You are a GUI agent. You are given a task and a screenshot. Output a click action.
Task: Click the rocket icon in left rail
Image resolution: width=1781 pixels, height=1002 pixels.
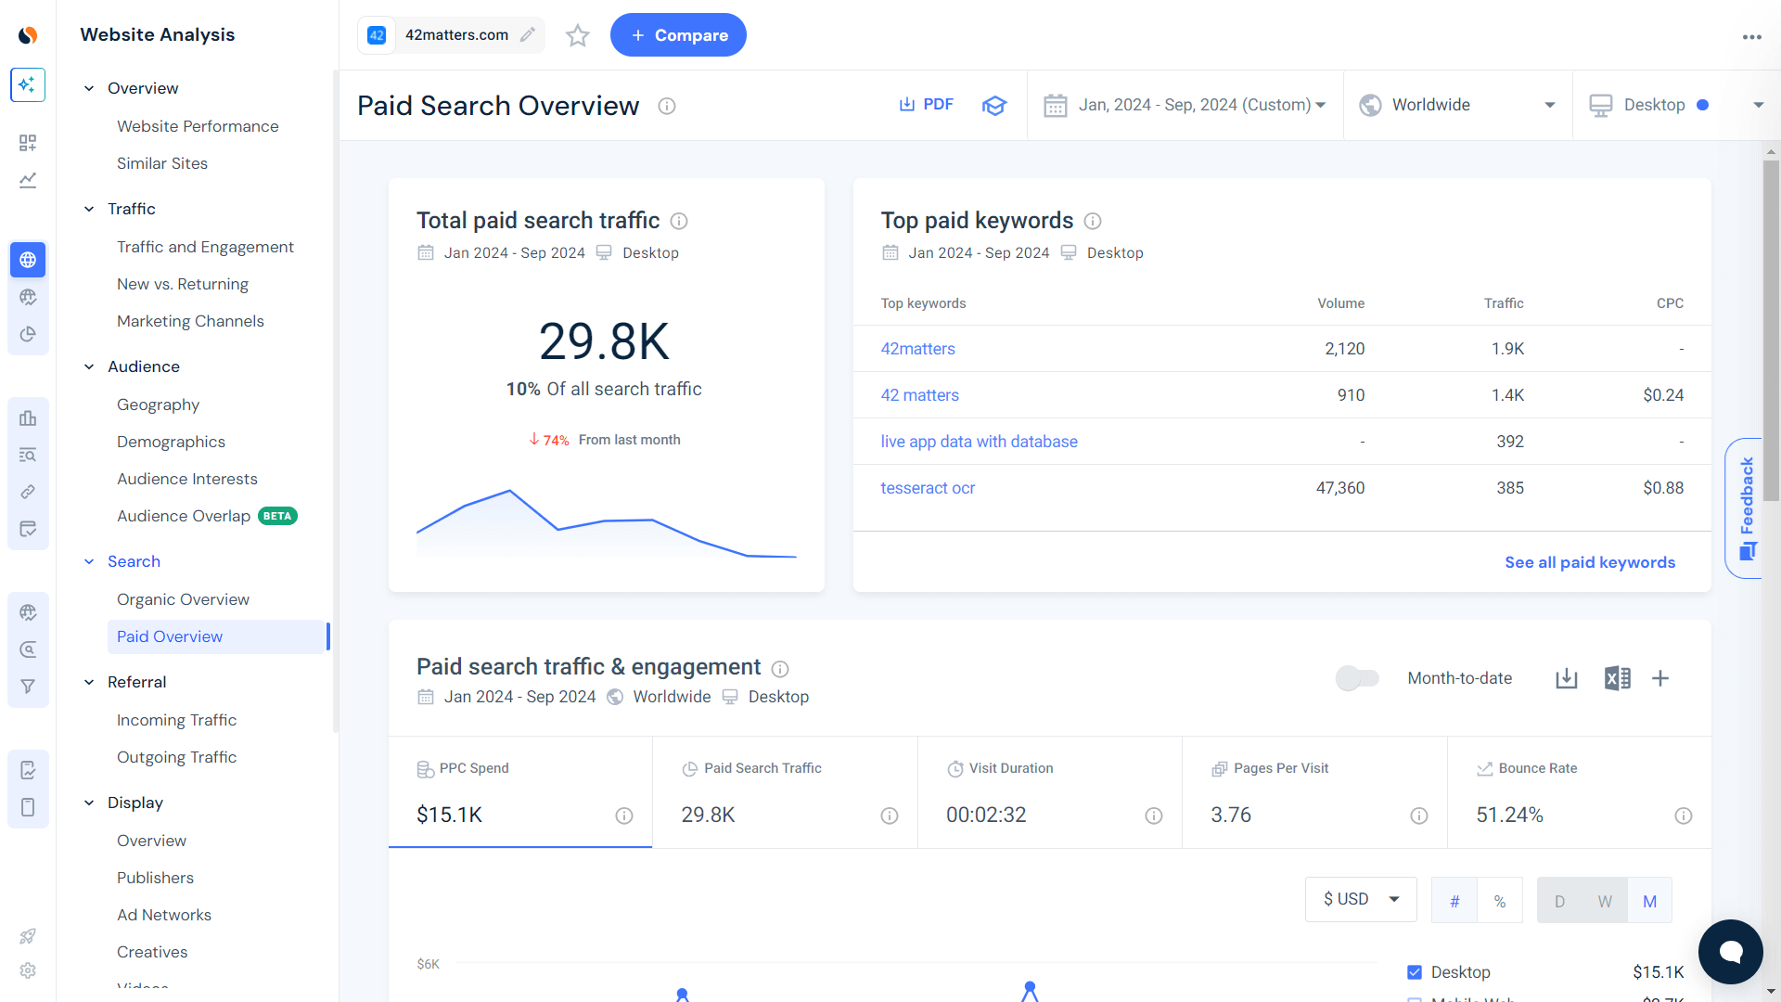(28, 936)
